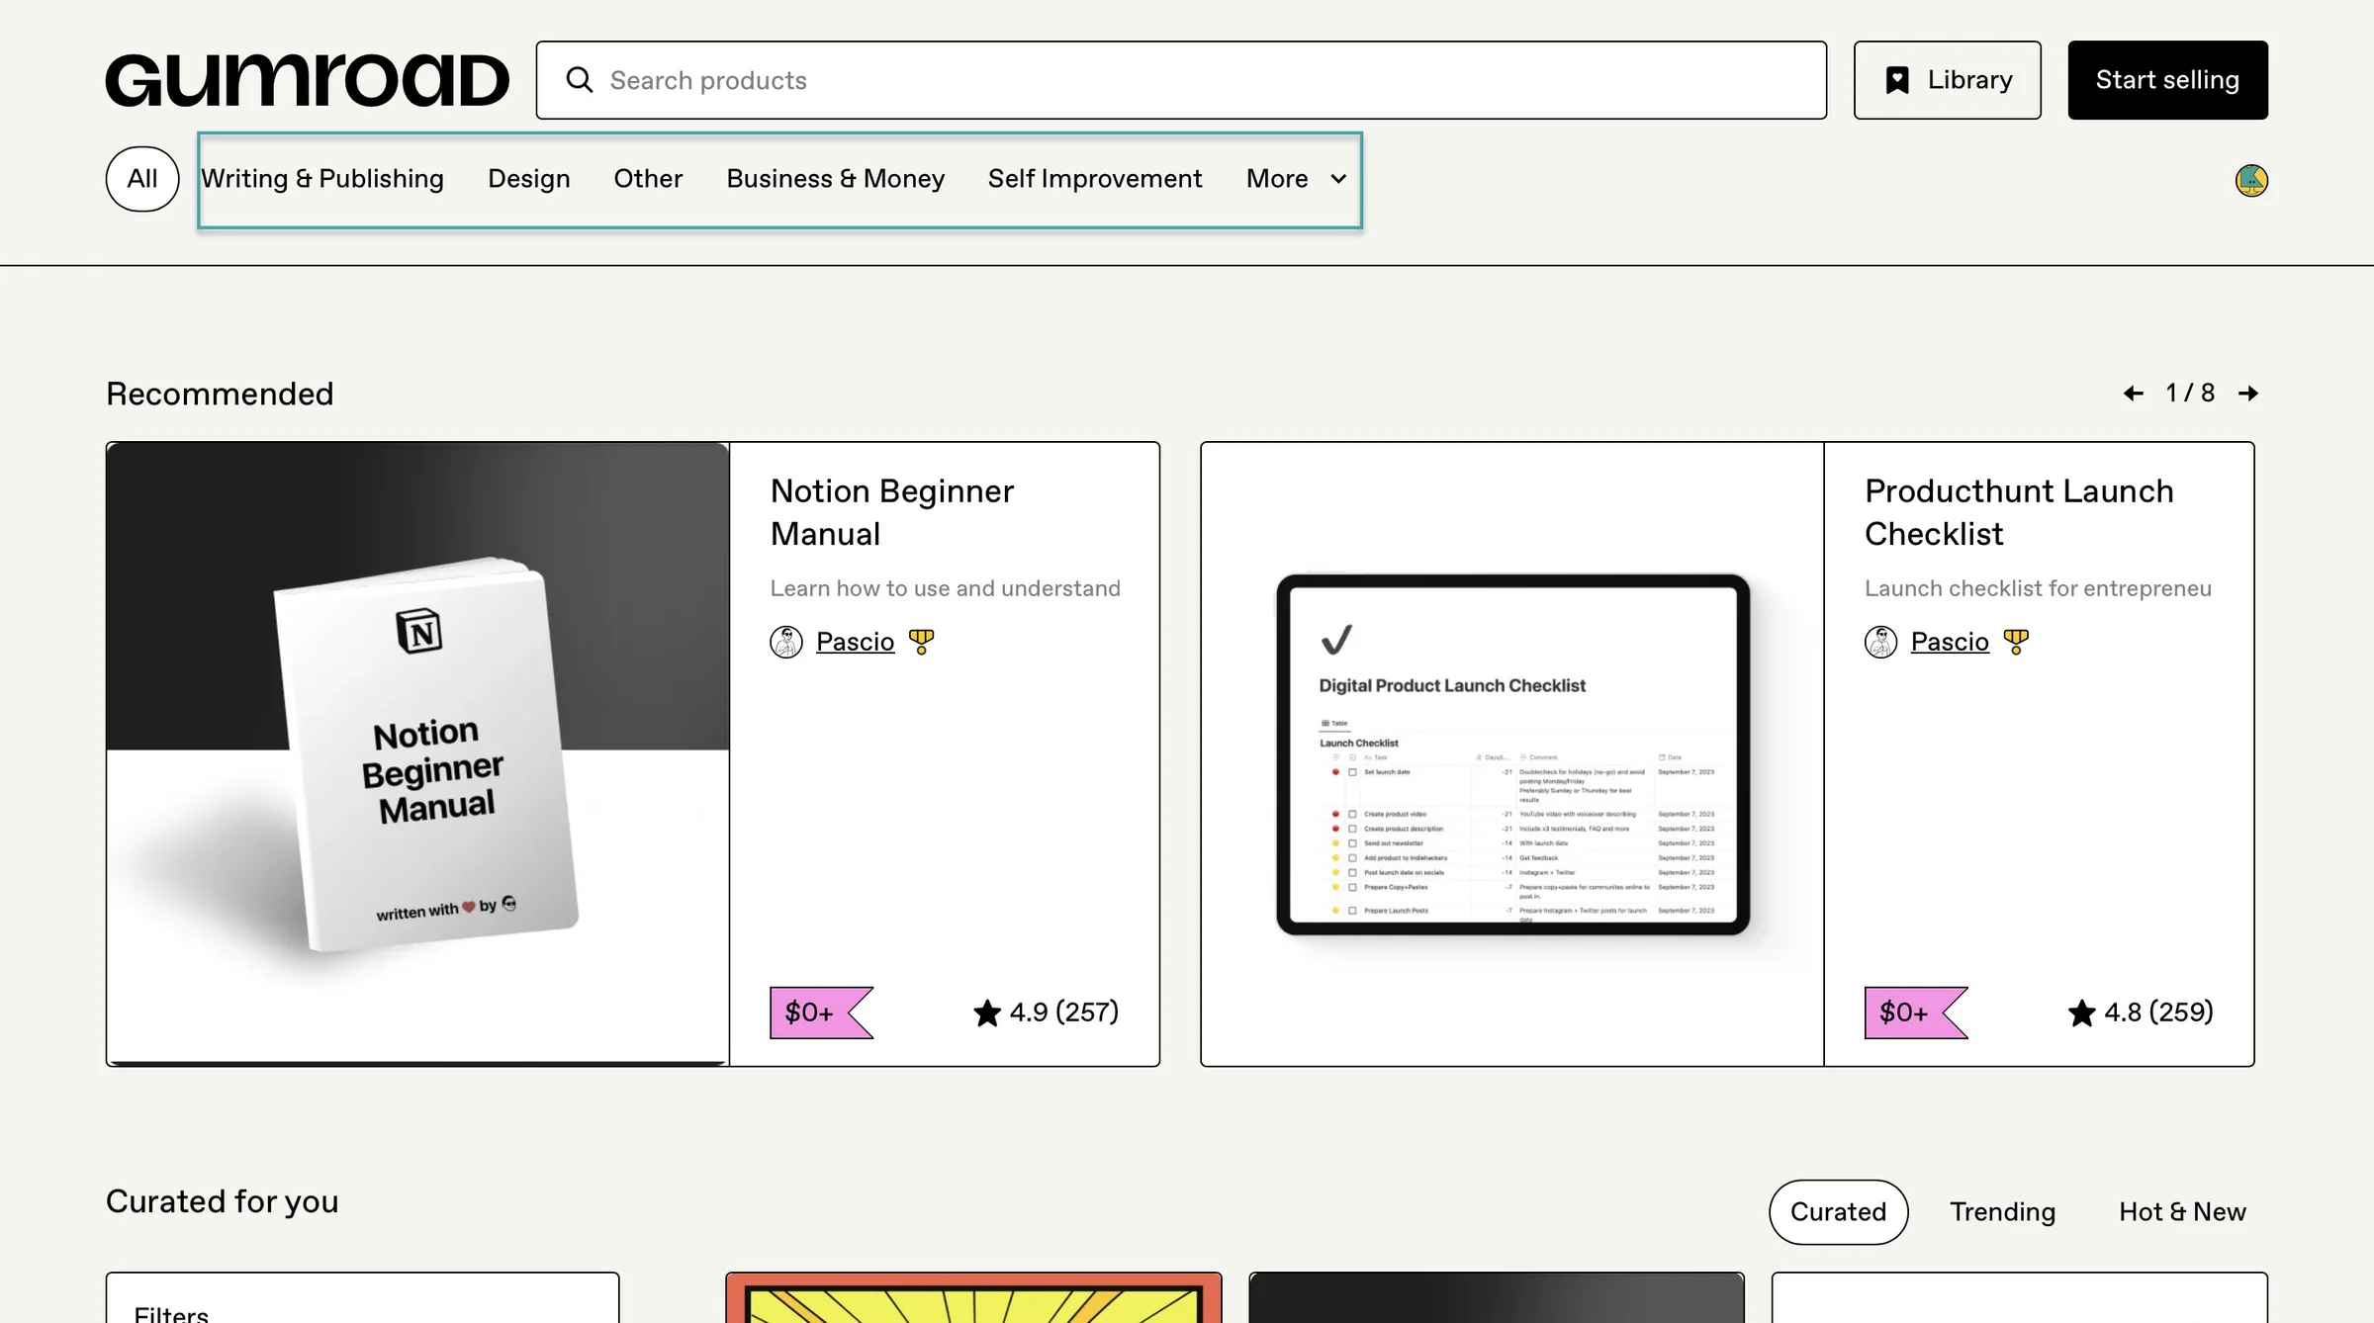Viewport: 2374px width, 1323px height.
Task: Click the '1 / 8' page indicator
Action: (2190, 394)
